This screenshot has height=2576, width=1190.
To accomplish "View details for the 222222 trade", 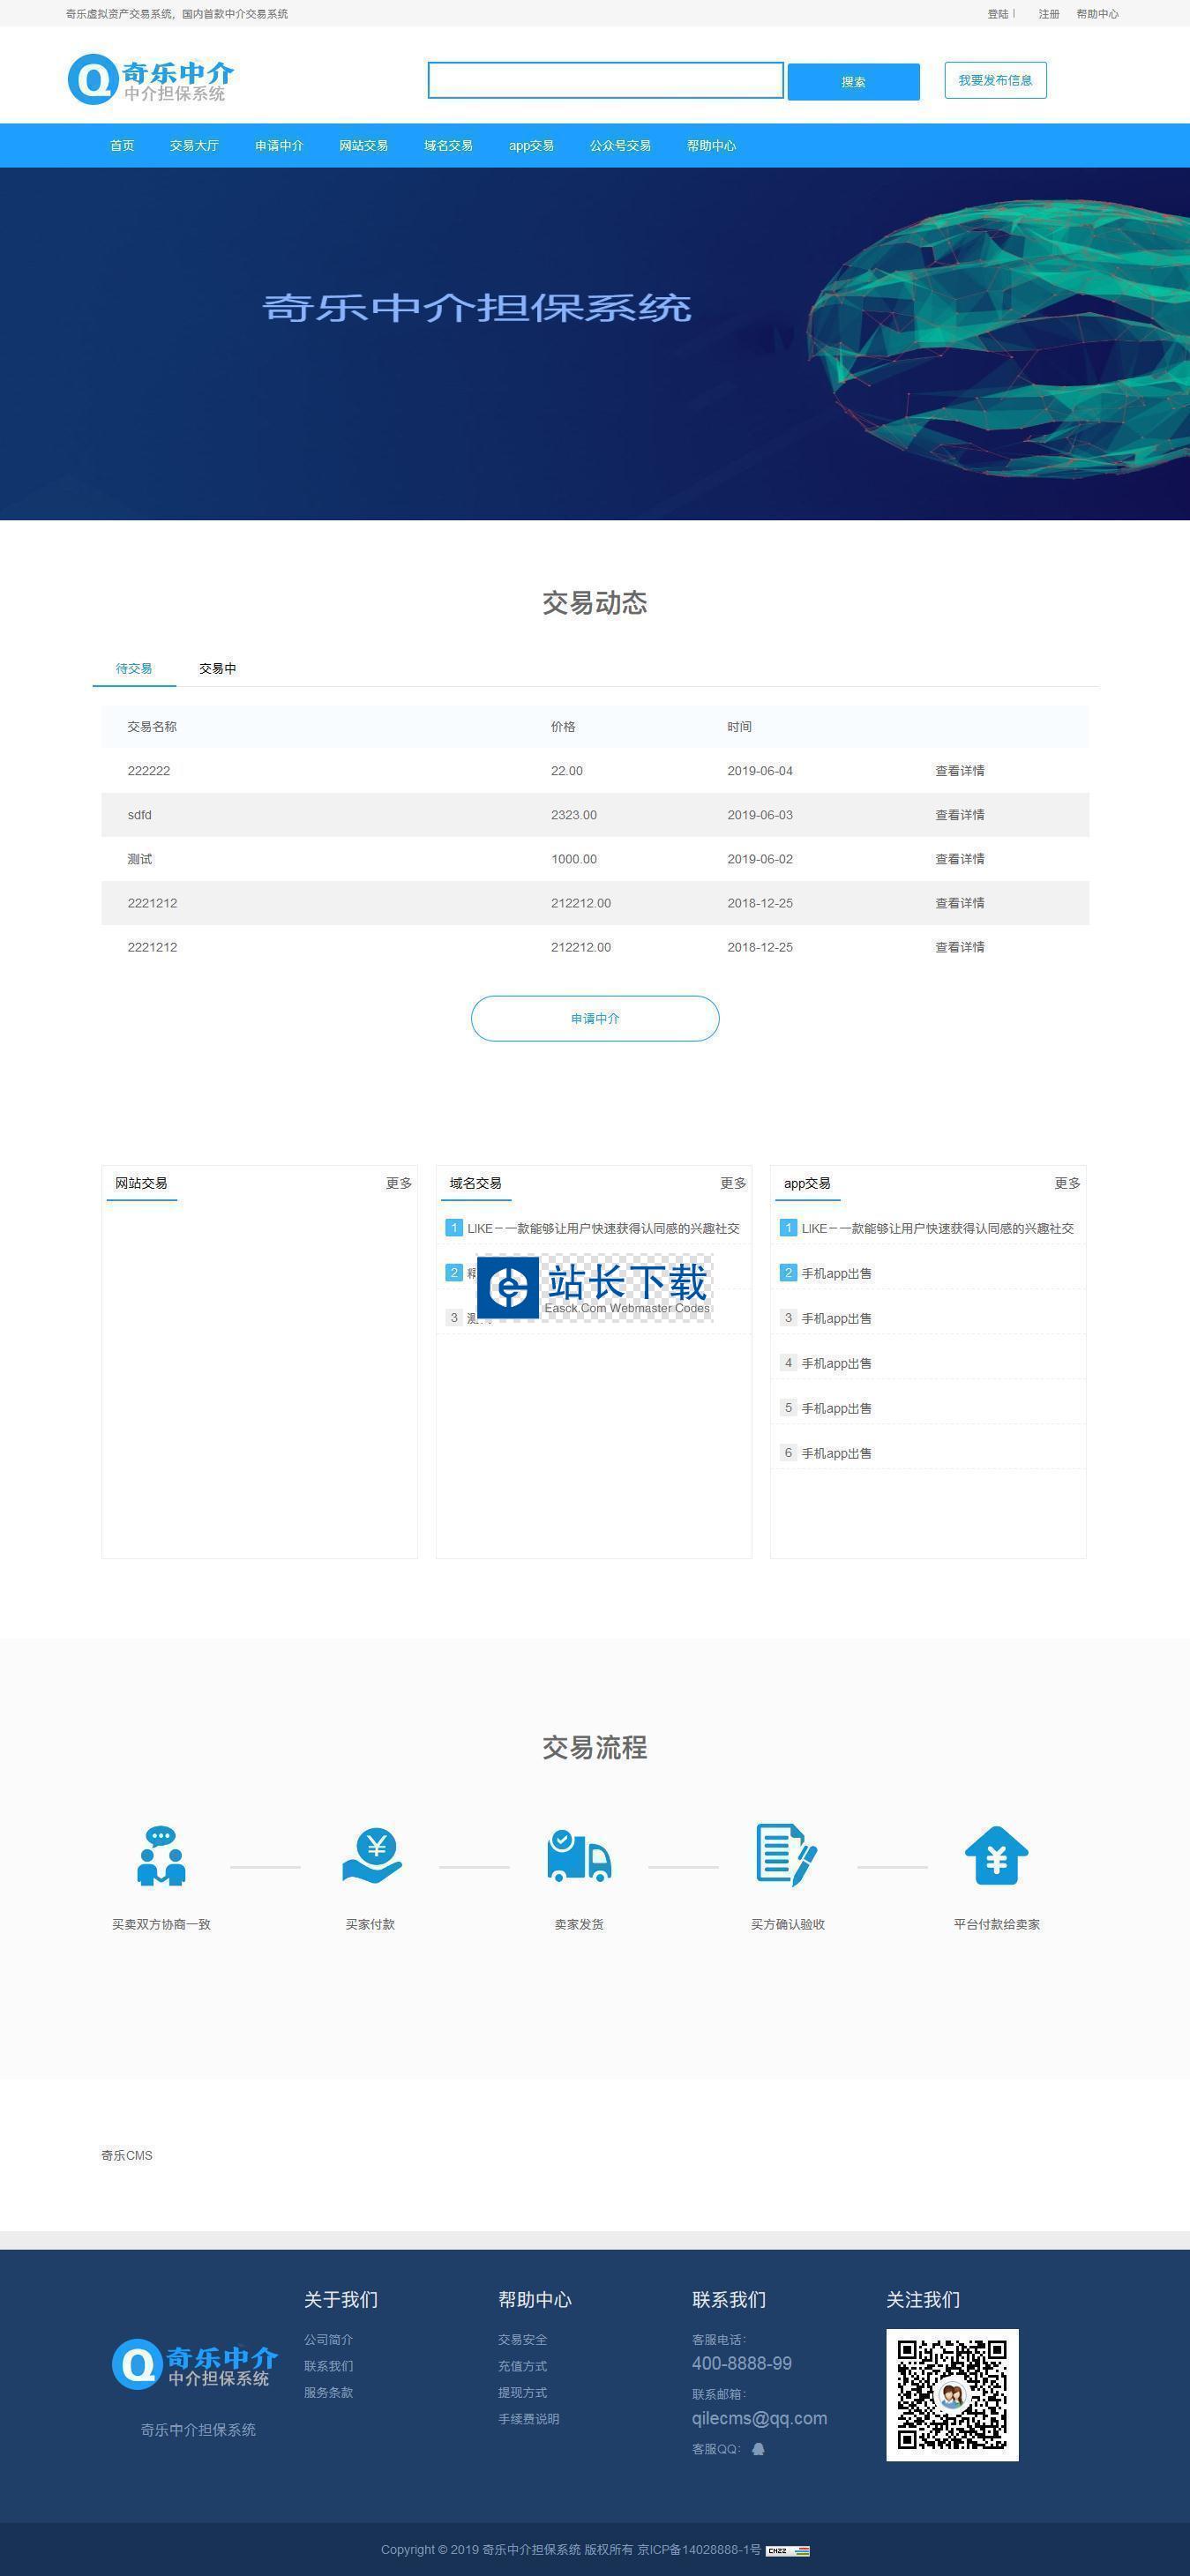I will (959, 771).
